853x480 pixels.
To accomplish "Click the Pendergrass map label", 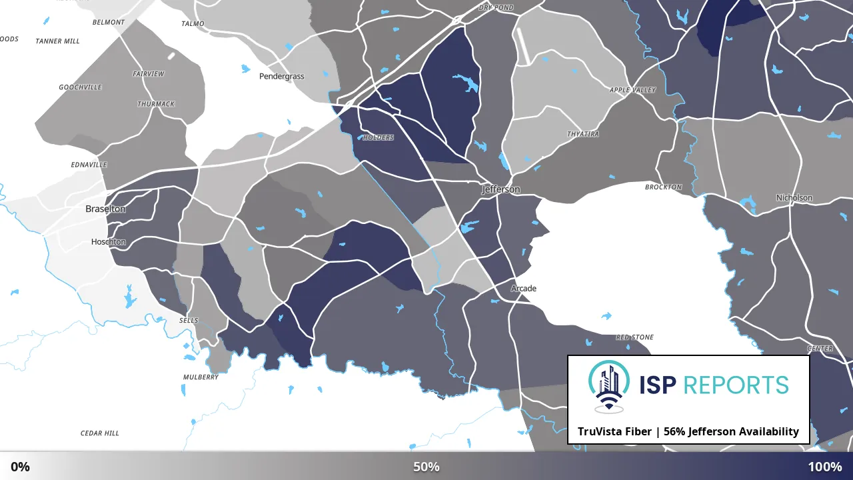I will tap(282, 76).
